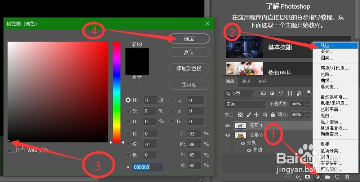360x182 pixels.
Task: Click the prevent artboard auto-nesting lock icon
Action: coord(265,115)
